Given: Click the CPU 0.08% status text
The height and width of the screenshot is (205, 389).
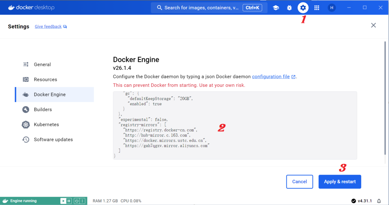Looking at the screenshot, I should (x=131, y=201).
